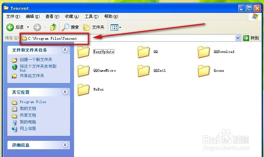This screenshot has height=157, width=264.
Task: Expand the address bar dropdown arrow
Action: pos(238,38)
